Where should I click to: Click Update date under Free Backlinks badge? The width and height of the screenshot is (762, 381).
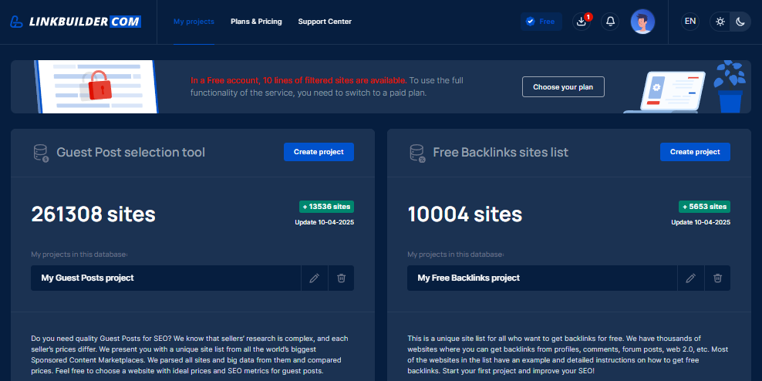coord(700,223)
